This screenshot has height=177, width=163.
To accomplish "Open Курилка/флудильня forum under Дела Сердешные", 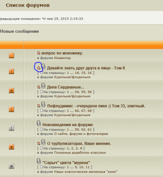I will click(72, 96).
